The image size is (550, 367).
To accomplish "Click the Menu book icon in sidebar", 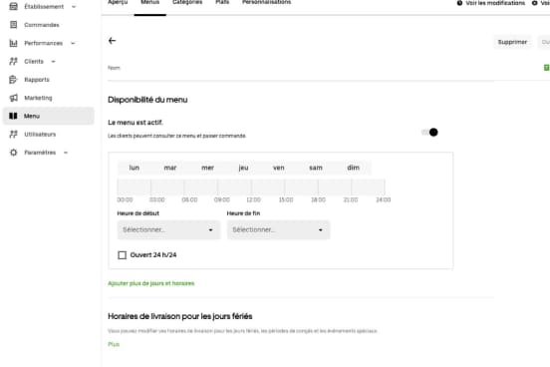I will (x=13, y=116).
